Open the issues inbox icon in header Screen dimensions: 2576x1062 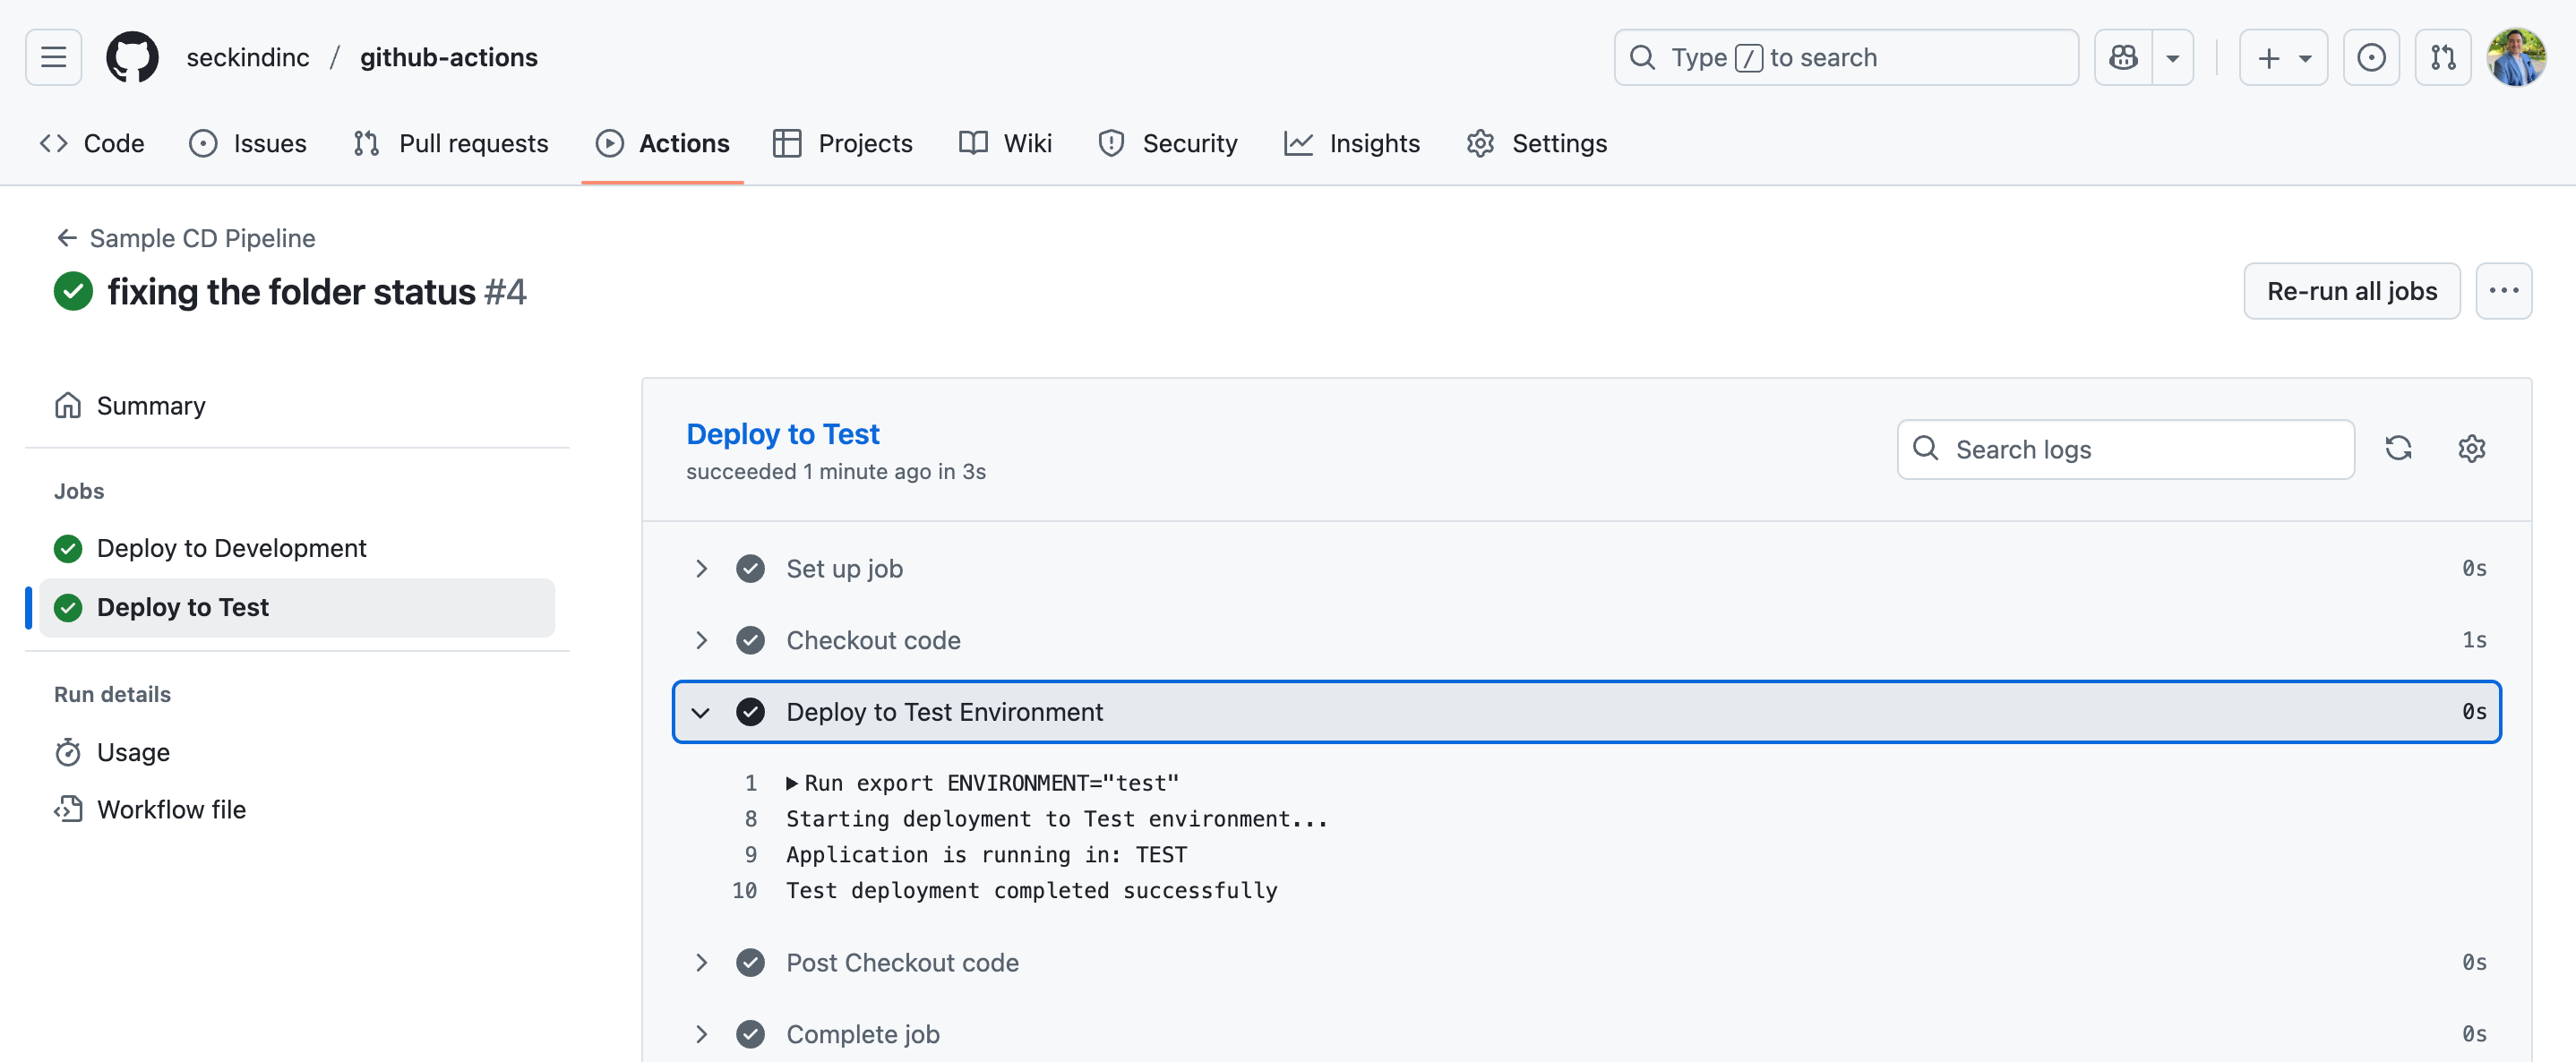(x=2371, y=57)
